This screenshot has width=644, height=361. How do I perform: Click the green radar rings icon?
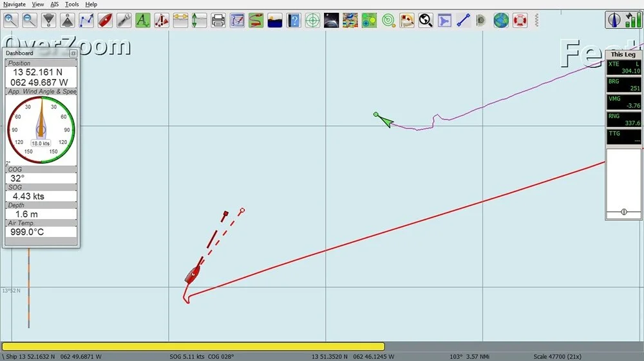pos(388,20)
